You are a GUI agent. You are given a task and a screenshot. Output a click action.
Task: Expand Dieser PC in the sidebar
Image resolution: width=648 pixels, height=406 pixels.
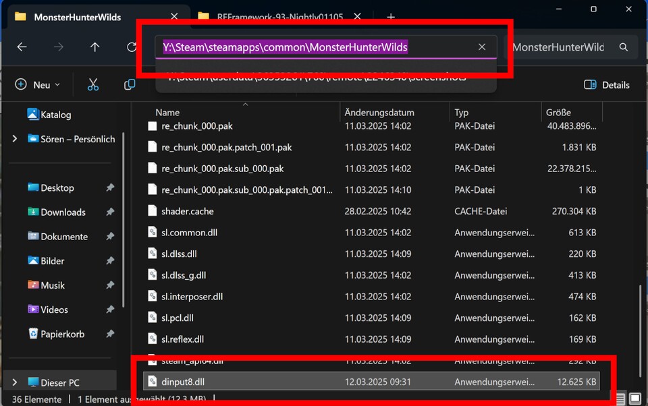click(14, 382)
